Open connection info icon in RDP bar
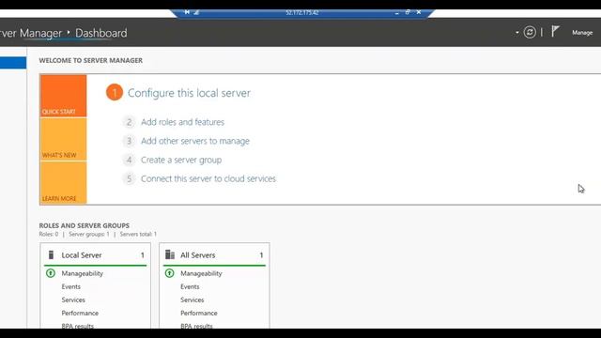 pyautogui.click(x=196, y=12)
